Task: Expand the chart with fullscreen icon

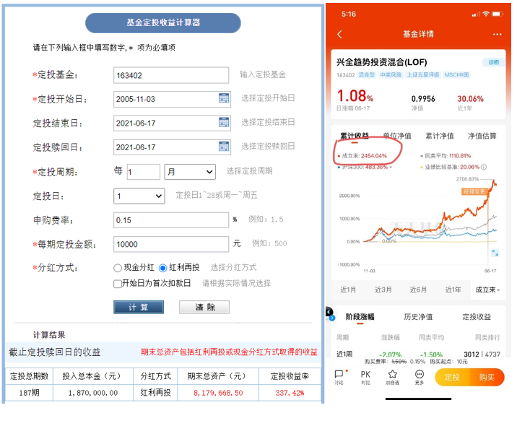Action: (x=495, y=253)
